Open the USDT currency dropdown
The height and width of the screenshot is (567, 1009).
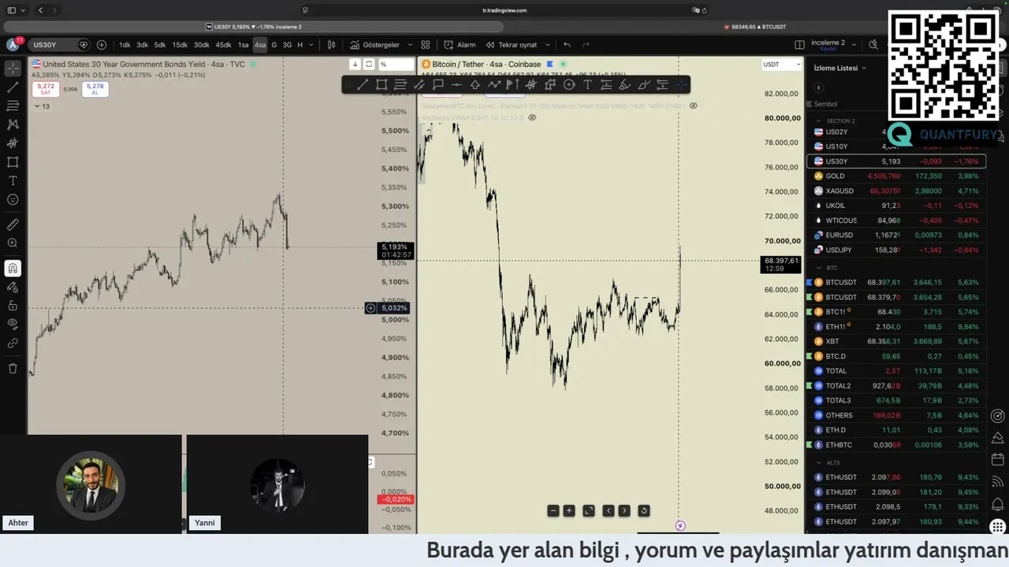point(781,65)
